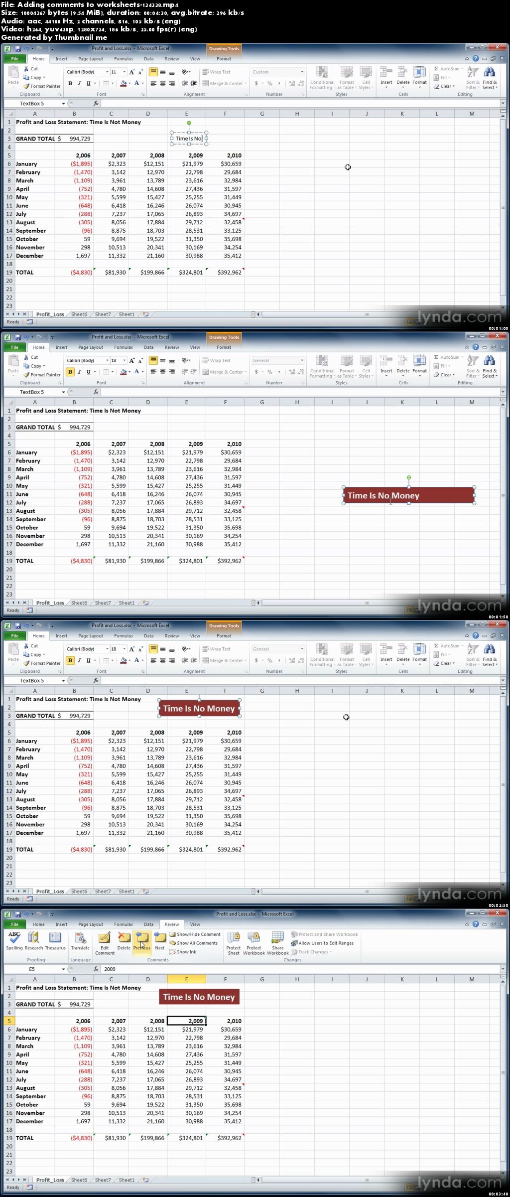This screenshot has width=510, height=1197.
Task: Click the font color A in the first frame
Action: 136,84
